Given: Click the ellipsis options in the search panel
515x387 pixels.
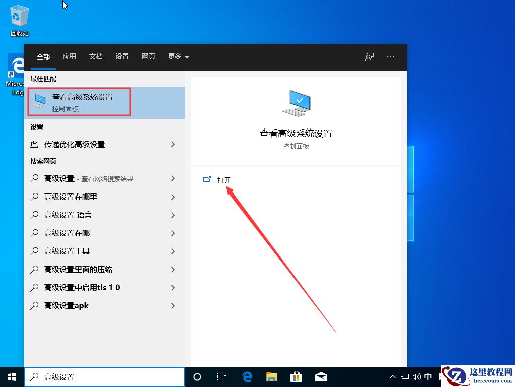Looking at the screenshot, I should pos(390,57).
